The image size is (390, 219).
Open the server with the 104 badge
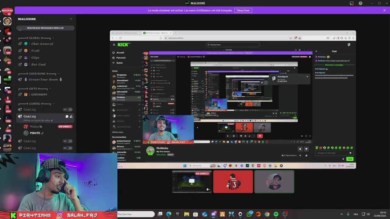[x=7, y=128]
